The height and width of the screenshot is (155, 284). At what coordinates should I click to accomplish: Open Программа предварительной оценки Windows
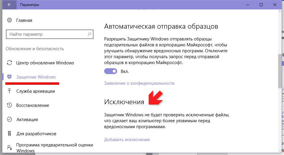(54, 148)
